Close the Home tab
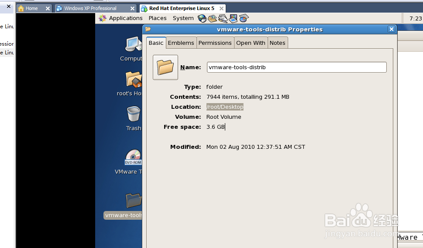This screenshot has width=423, height=248. (x=48, y=8)
